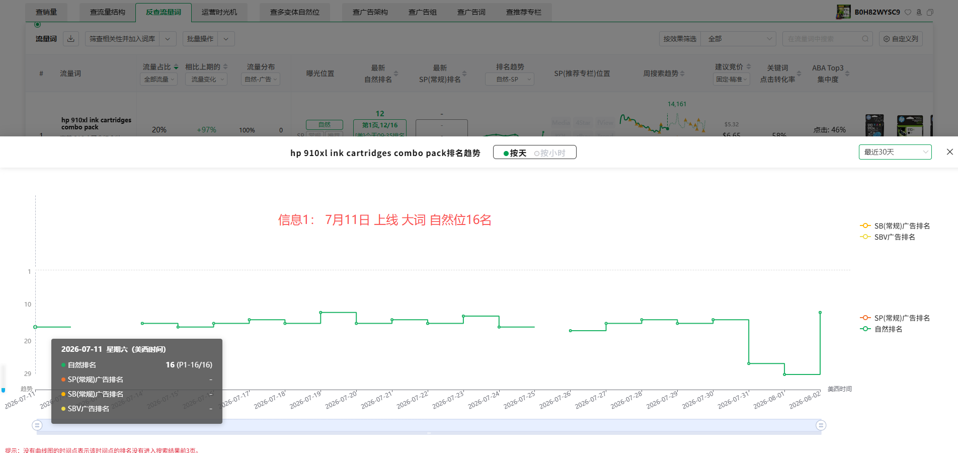
Task: Sort by 最新自然排名 column arrows
Action: pyautogui.click(x=396, y=73)
